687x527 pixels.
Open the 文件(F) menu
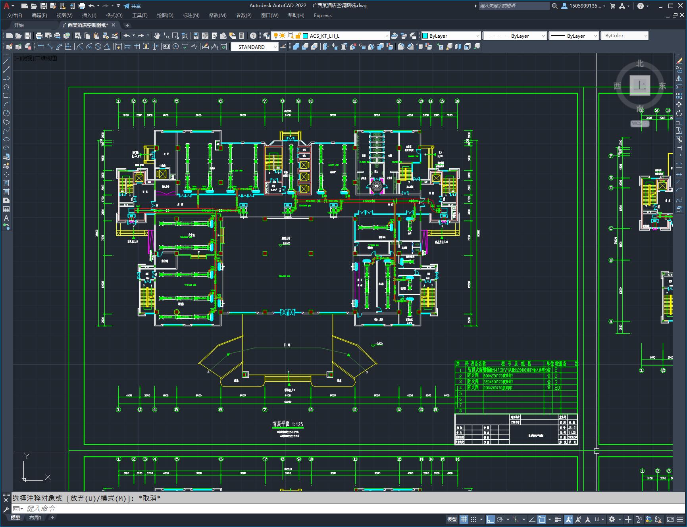pos(15,15)
